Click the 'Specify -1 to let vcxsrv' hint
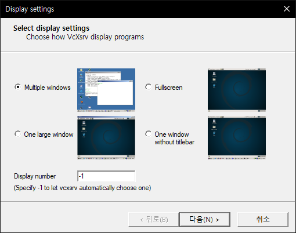296x233 pixels. pyautogui.click(x=82, y=188)
